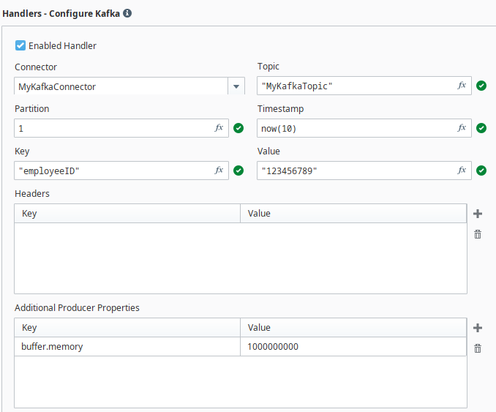Open expression editor fx for Topic field
Image resolution: width=496 pixels, height=412 pixels.
coord(462,86)
